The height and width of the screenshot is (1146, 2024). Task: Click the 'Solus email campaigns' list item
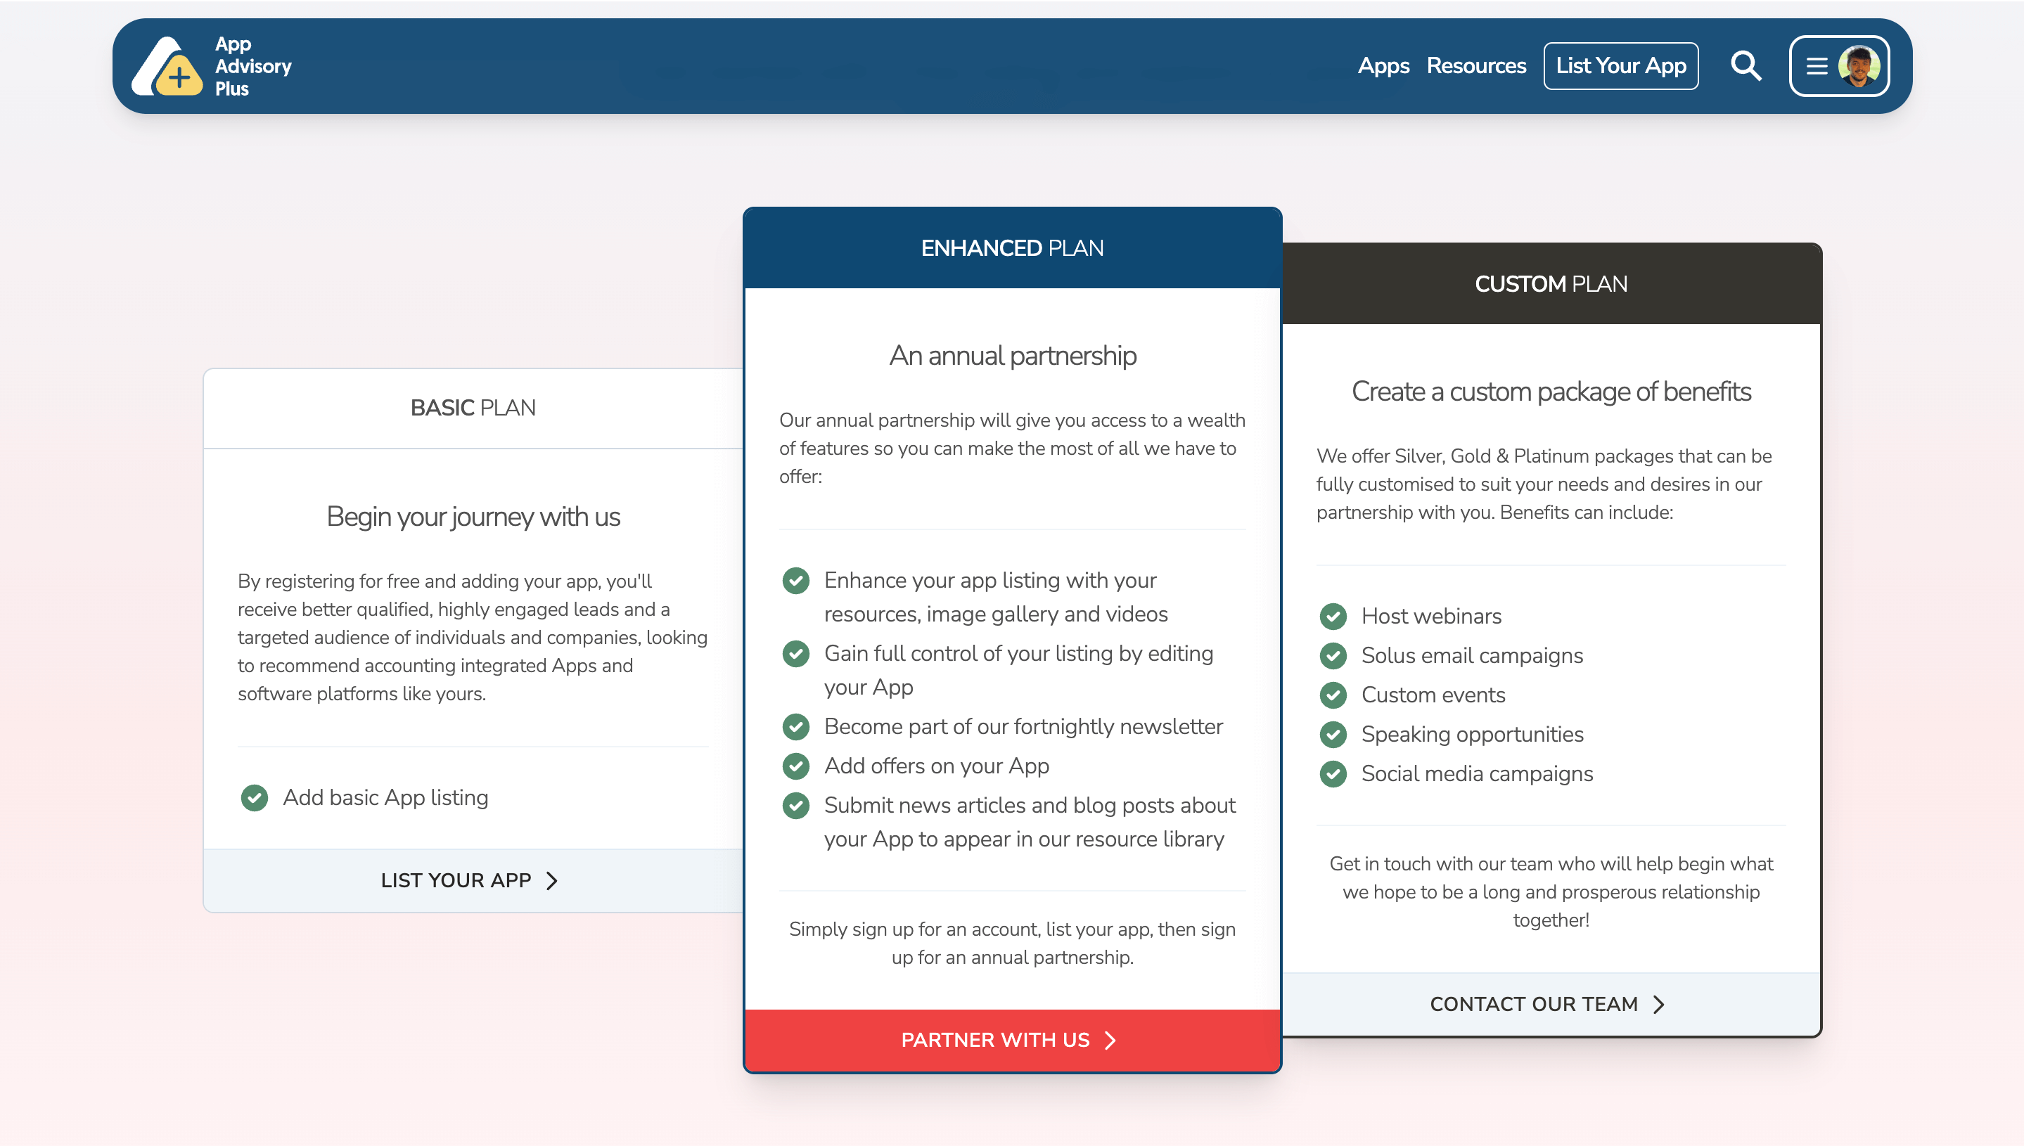1471,656
